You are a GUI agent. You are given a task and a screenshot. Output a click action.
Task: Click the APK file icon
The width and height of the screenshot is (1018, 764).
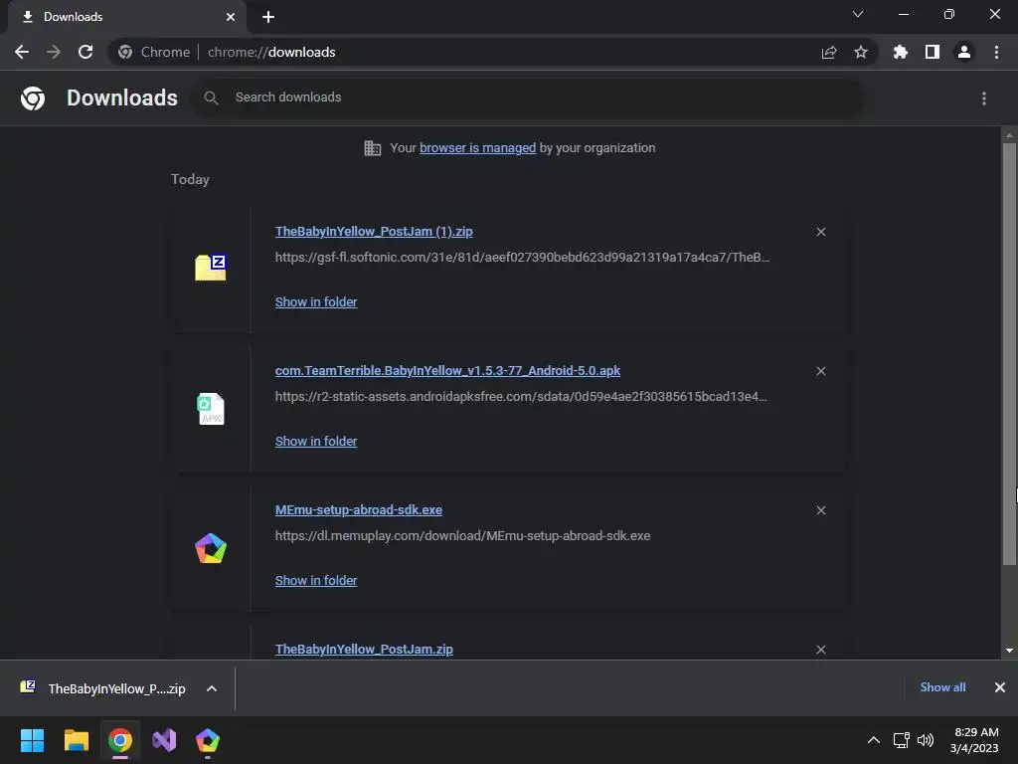[x=211, y=409]
